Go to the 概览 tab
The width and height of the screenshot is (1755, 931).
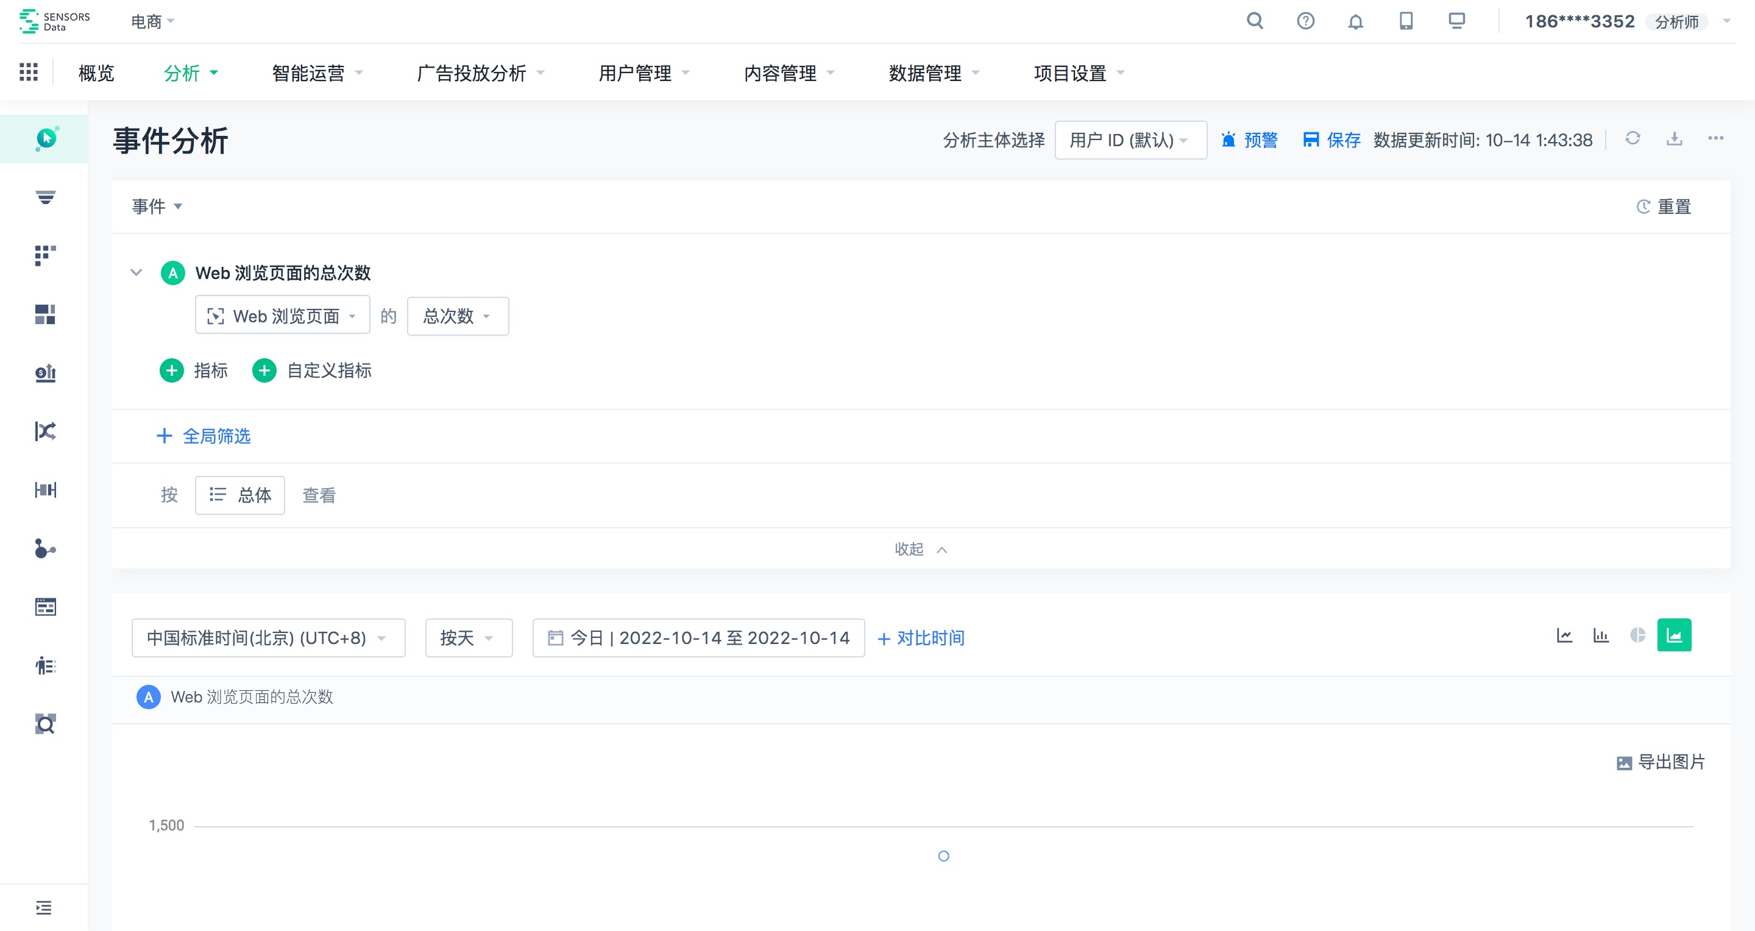pos(96,72)
